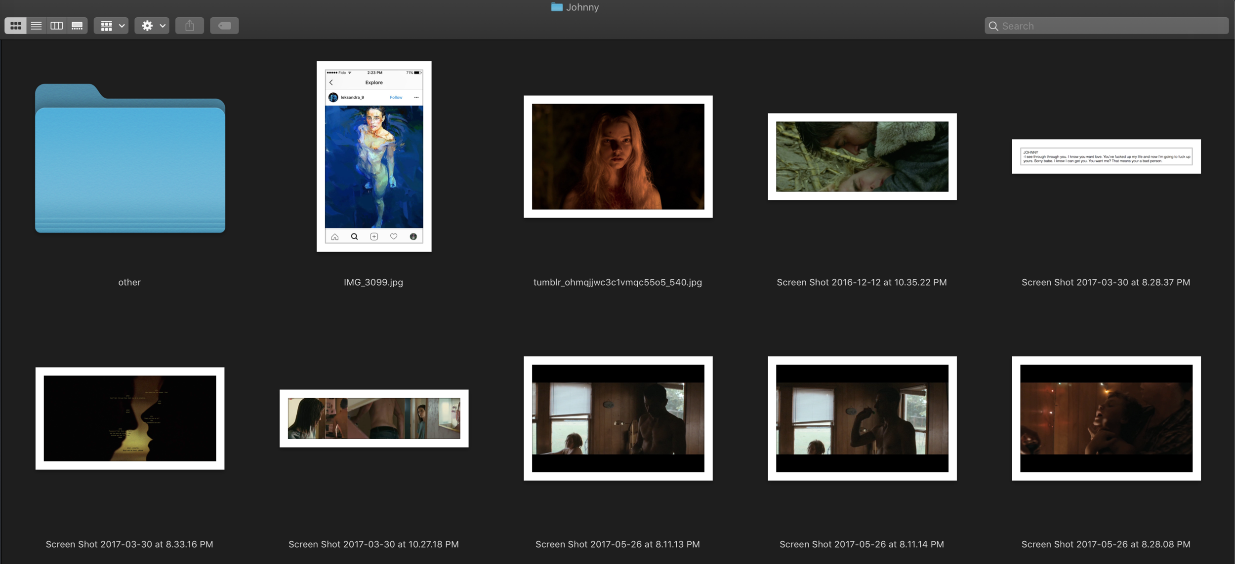Switch to list view
This screenshot has height=564, width=1235.
(36, 26)
